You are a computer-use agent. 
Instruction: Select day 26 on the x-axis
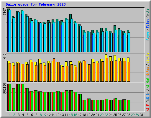(x=119, y=115)
